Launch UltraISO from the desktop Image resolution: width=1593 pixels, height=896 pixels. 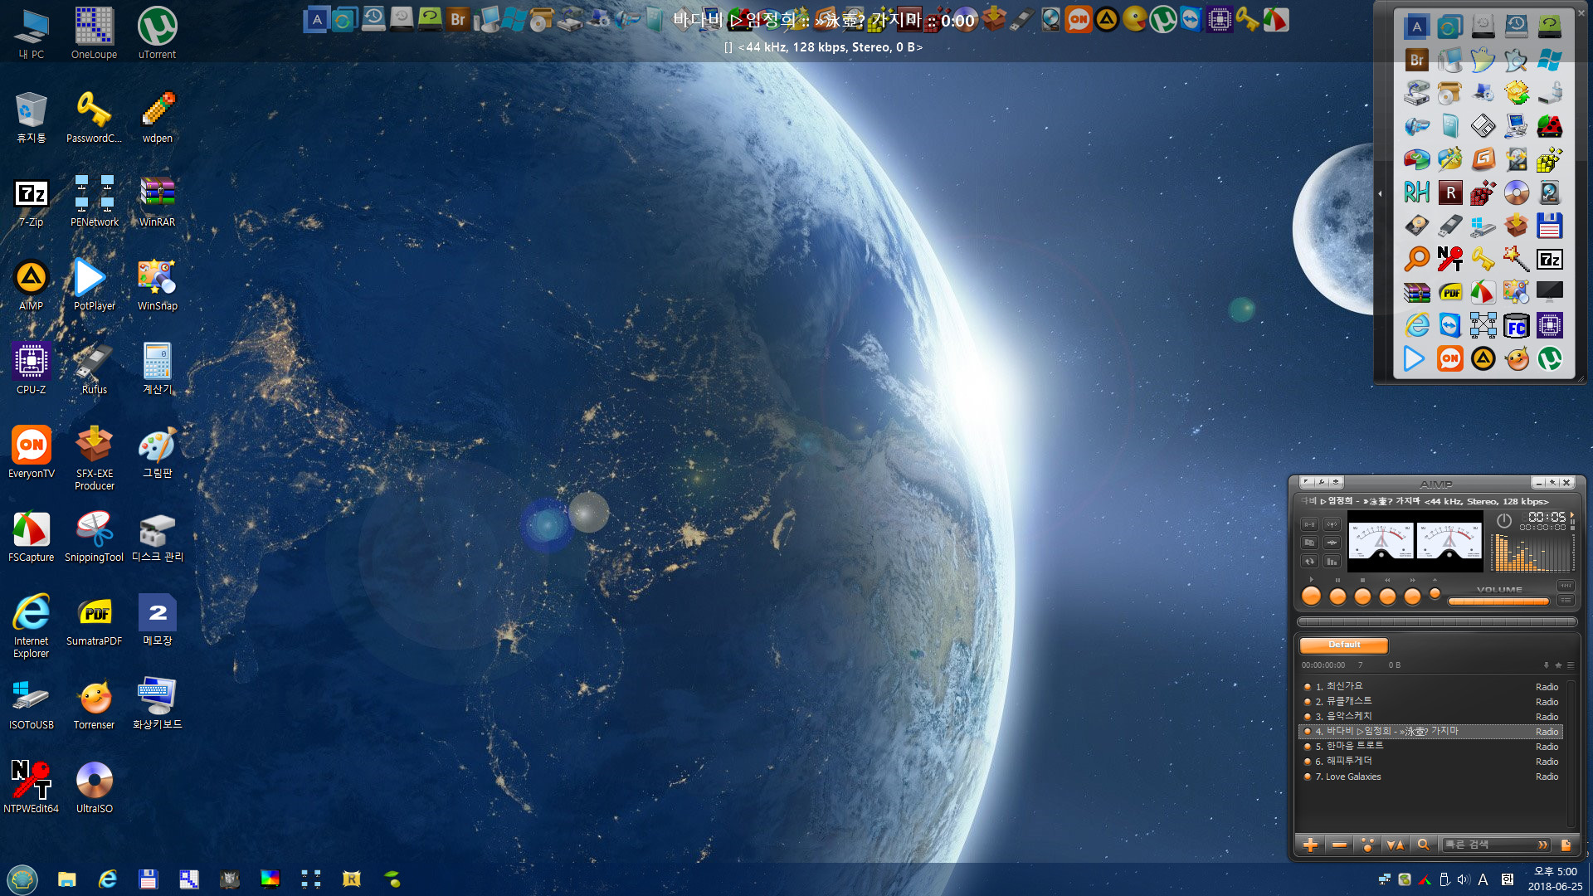pyautogui.click(x=94, y=787)
